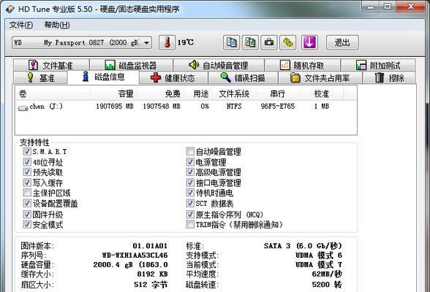Toggle the 接口电源管理 checkbox
Image resolution: width=430 pixels, height=292 pixels.
click(x=190, y=182)
